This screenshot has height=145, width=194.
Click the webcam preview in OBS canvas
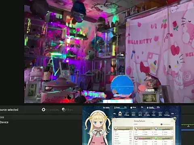pos(109,52)
